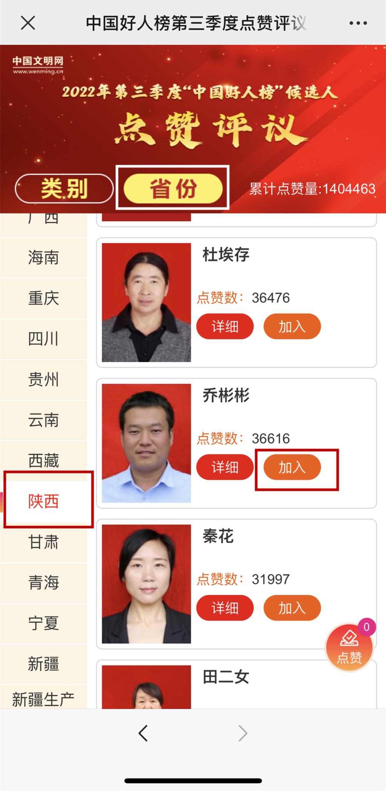The width and height of the screenshot is (386, 791).
Task: Select 甘肃 in the province list
Action: (x=44, y=542)
